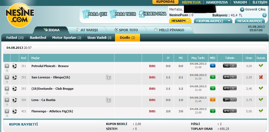Click the Kupon Kaybetti status text

pos(23,124)
